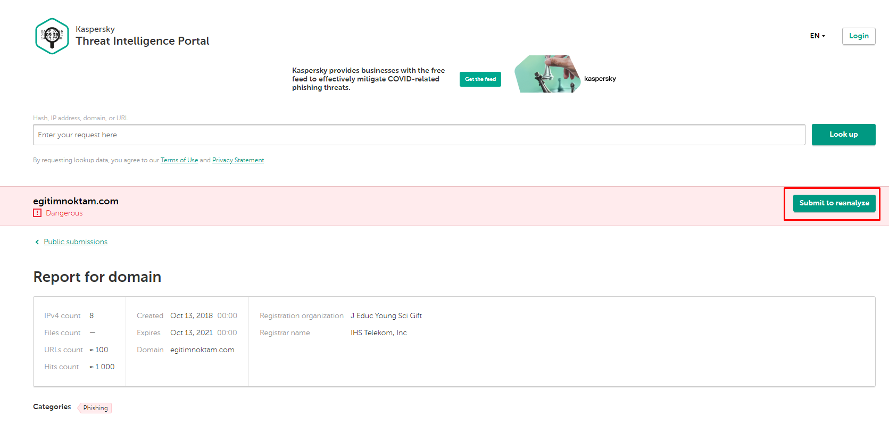Click the red Dangerous warning icon

[x=37, y=213]
